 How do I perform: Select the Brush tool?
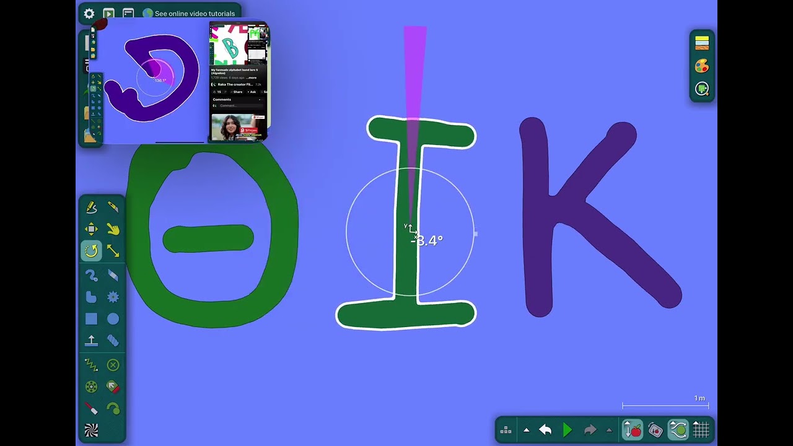point(91,276)
